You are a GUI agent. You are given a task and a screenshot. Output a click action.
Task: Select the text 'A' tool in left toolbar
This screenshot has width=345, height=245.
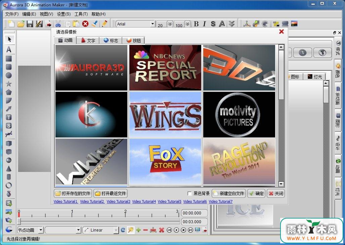[9, 49]
